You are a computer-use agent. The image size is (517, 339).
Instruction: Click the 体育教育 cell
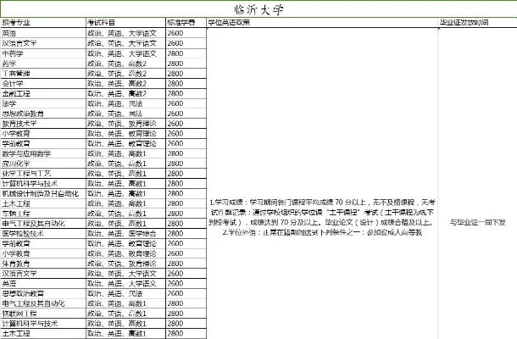pos(43,264)
